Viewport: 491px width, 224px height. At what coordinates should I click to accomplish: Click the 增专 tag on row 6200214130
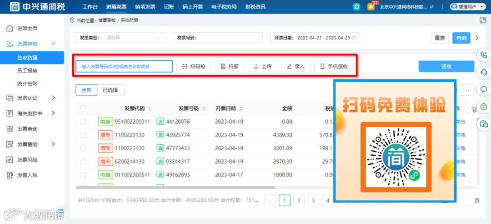pyautogui.click(x=105, y=161)
